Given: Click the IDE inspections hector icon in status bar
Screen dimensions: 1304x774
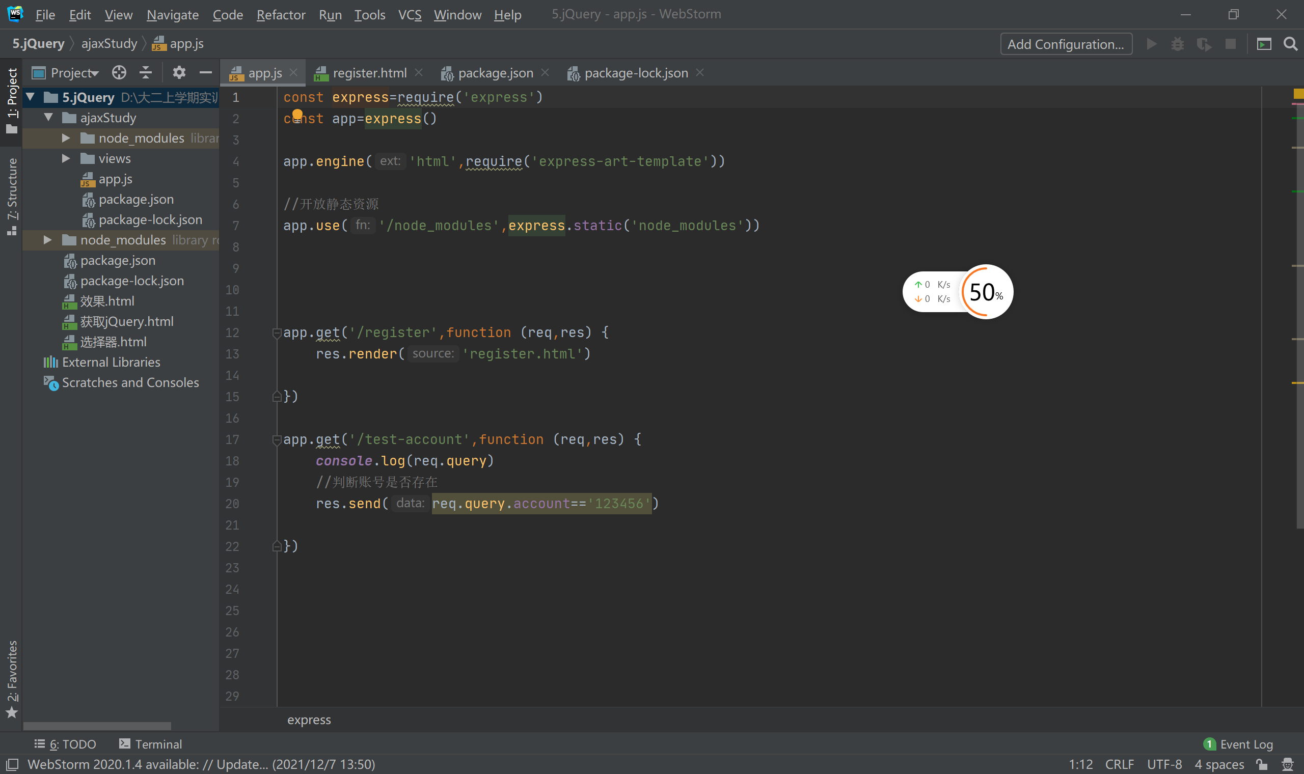Looking at the screenshot, I should pyautogui.click(x=1287, y=765).
